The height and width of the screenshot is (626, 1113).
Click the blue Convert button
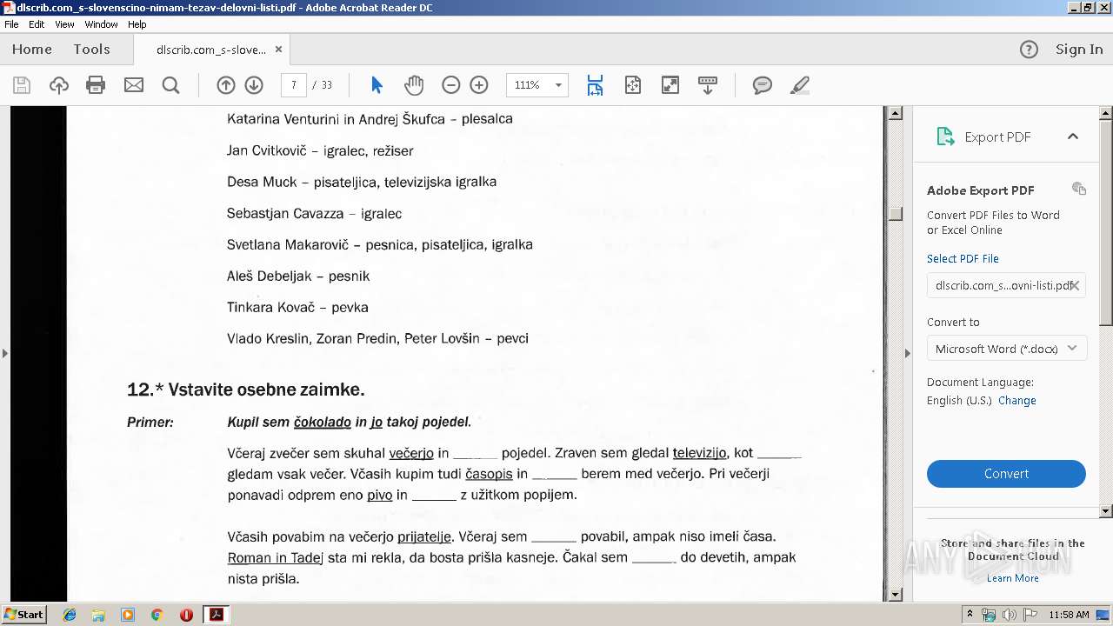[1006, 474]
